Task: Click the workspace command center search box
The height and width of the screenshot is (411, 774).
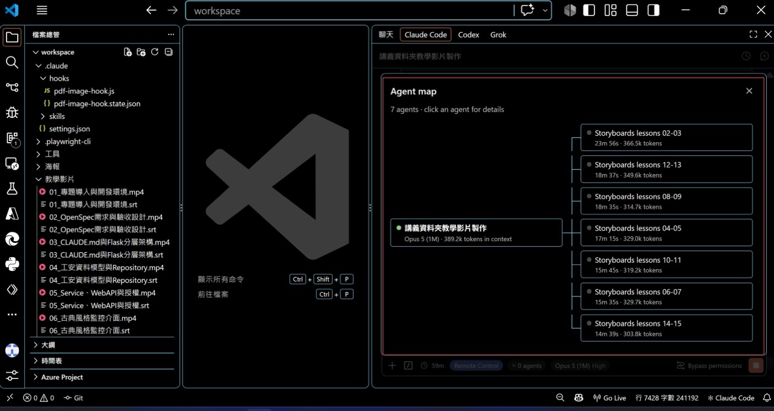Action: click(x=349, y=11)
